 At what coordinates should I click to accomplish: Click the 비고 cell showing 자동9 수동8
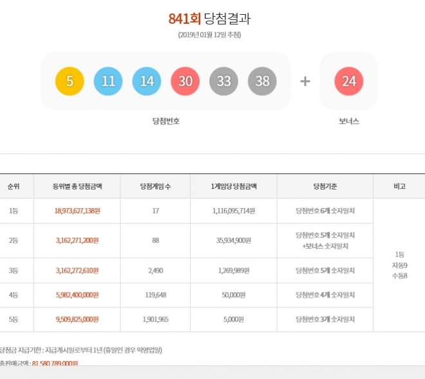(399, 265)
